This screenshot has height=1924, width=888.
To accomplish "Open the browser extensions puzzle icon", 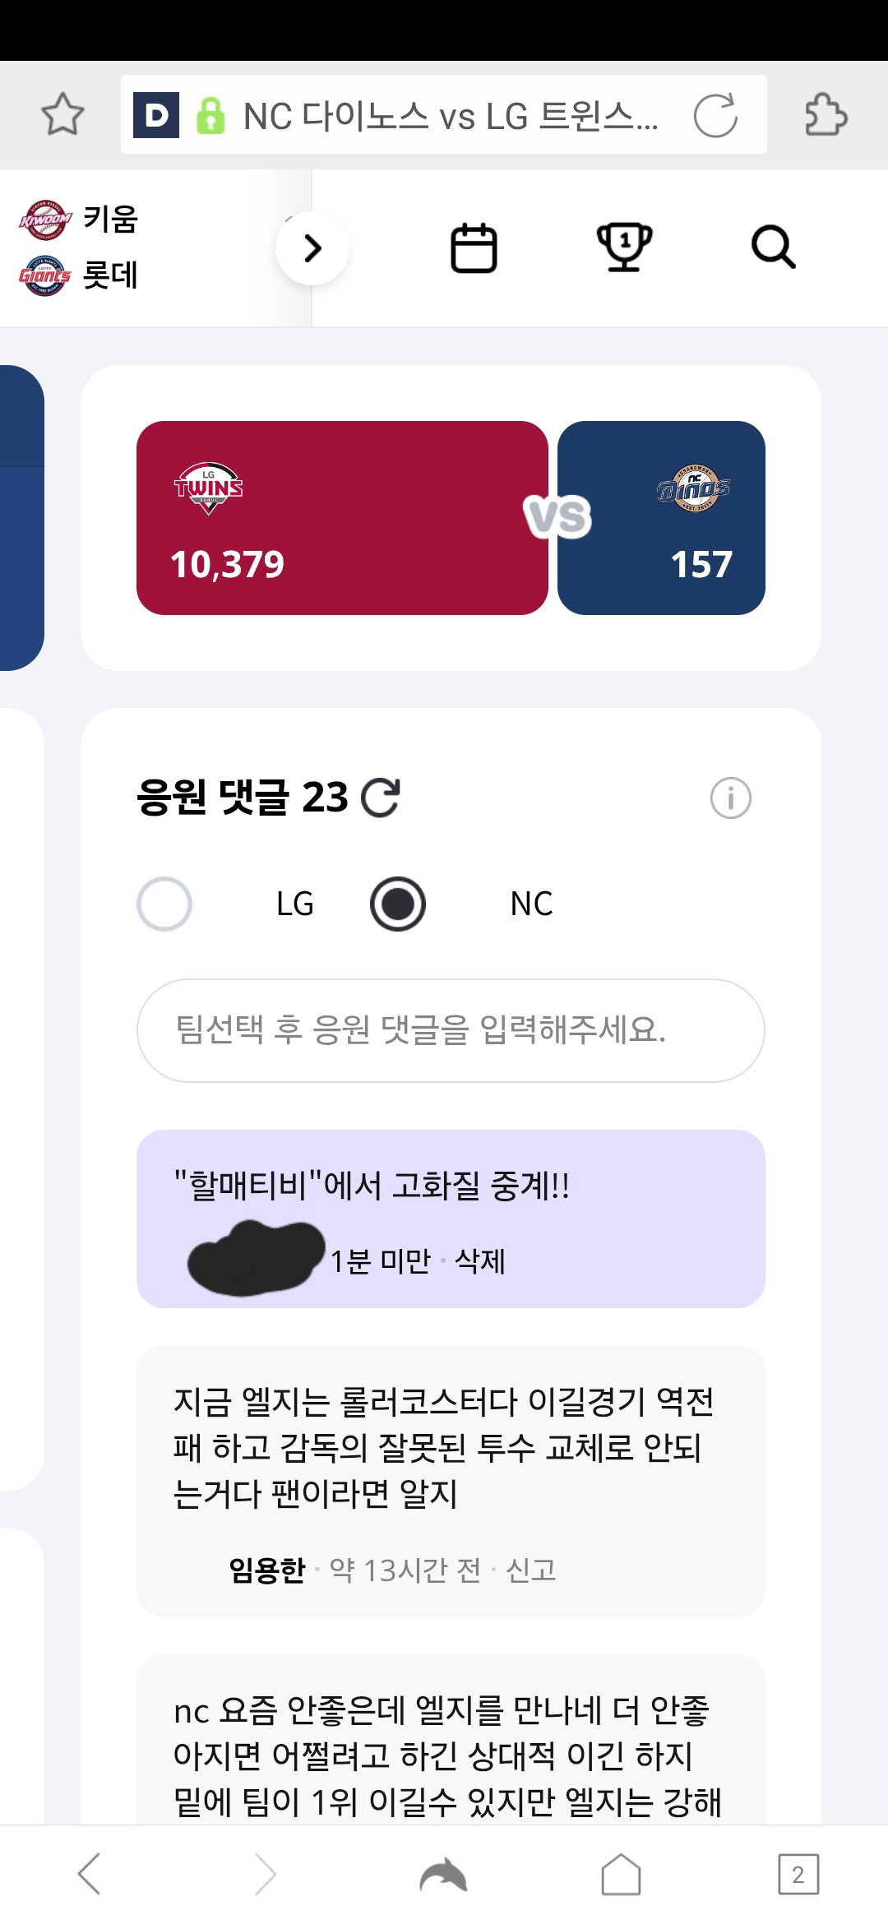I will [826, 114].
